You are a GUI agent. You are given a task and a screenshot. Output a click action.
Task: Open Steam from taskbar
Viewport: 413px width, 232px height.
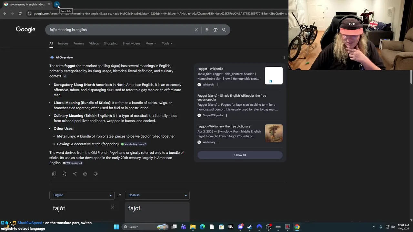pyautogui.click(x=250, y=227)
